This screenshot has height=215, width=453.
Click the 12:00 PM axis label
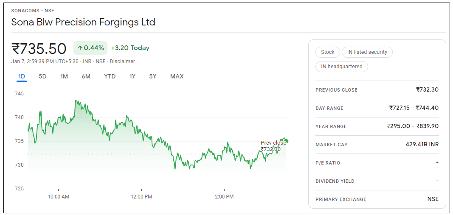click(x=141, y=197)
